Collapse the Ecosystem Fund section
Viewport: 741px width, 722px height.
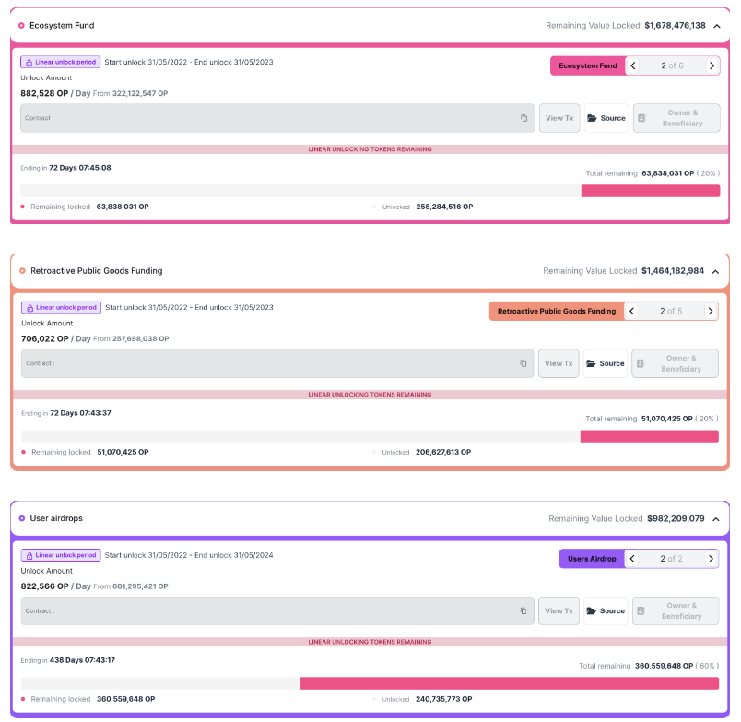[717, 26]
